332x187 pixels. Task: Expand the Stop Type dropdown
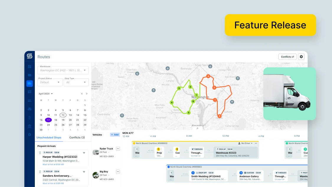coord(76,82)
